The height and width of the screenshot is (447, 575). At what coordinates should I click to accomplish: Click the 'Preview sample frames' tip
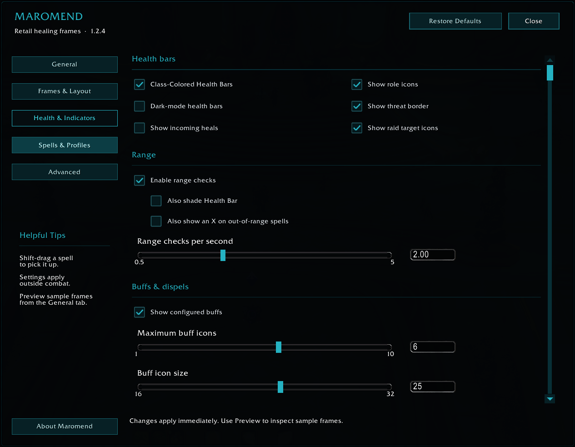[56, 300]
